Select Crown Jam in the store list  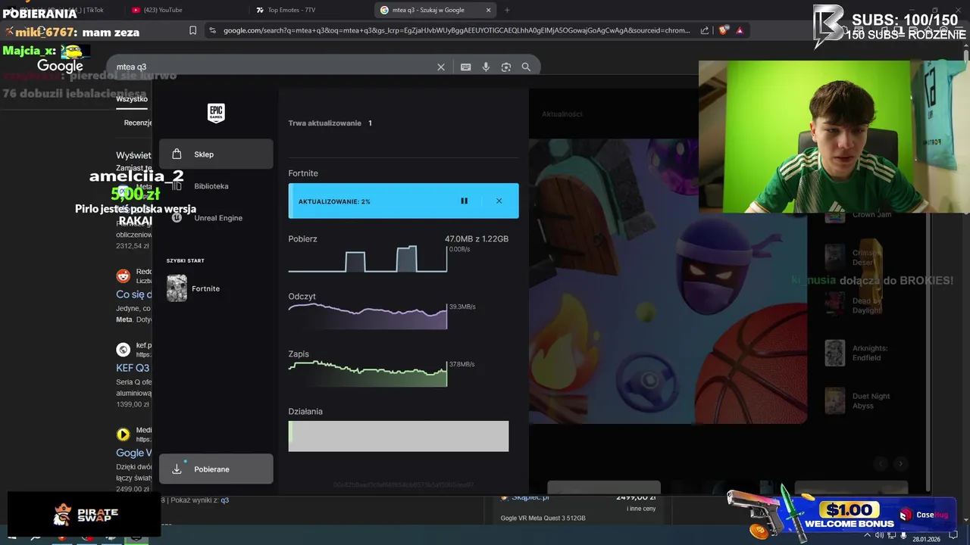[x=859, y=215]
